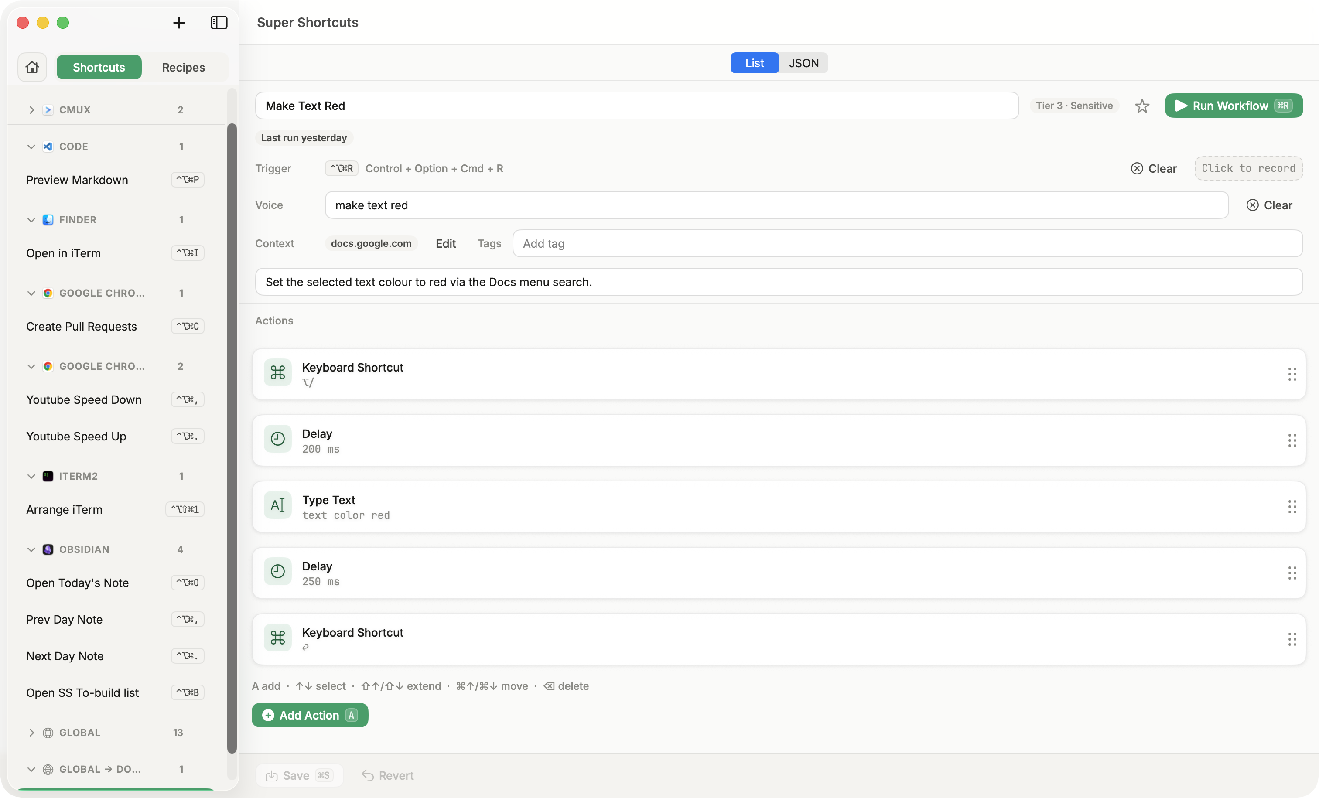This screenshot has height=798, width=1319.
Task: Toggle the sidebar panel icon
Action: pos(219,23)
